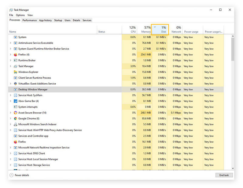Switch to the Users tab
This screenshot has width=243, height=188.
point(67,20)
